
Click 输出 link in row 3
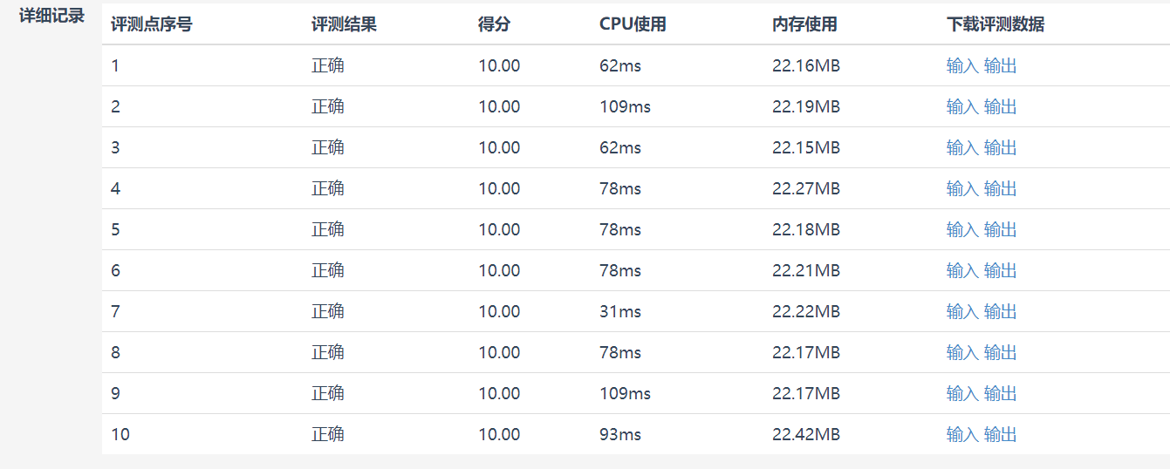point(1001,148)
